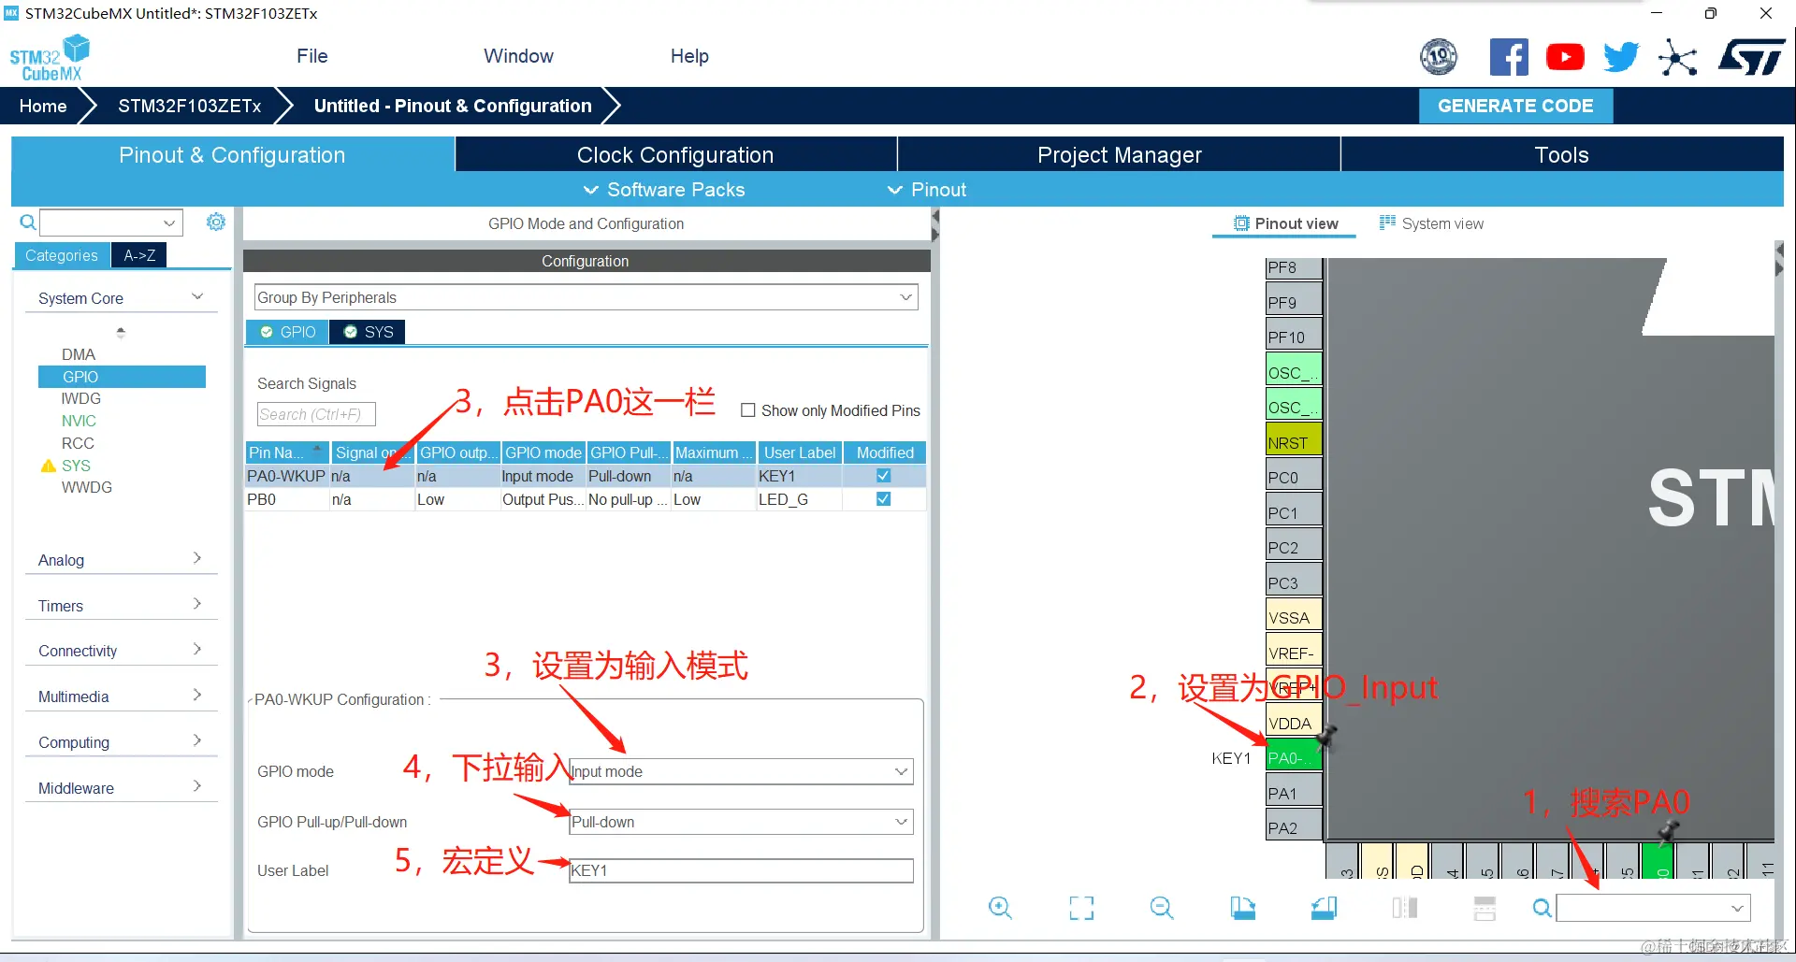Expand the Connectivity category

(x=121, y=651)
